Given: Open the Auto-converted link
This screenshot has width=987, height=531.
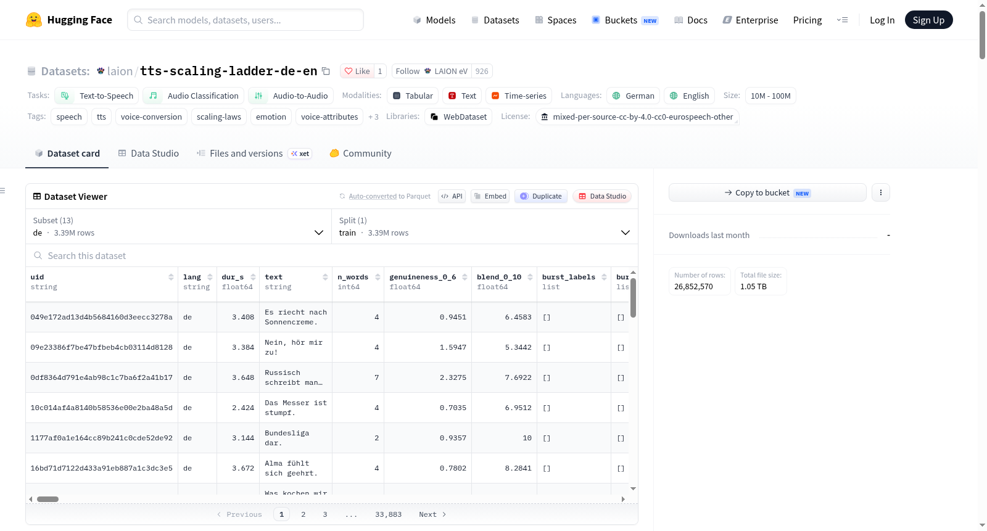Looking at the screenshot, I should point(373,196).
